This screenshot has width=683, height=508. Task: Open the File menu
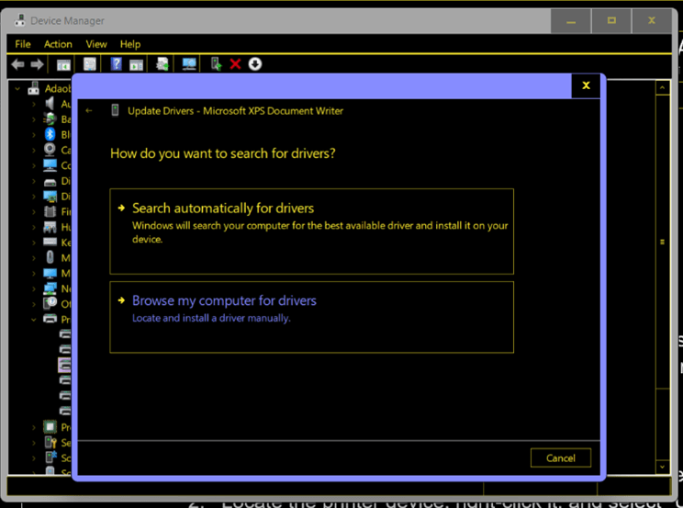point(23,44)
